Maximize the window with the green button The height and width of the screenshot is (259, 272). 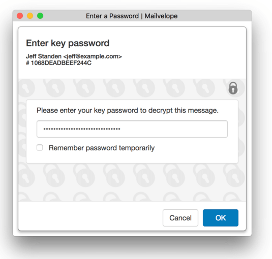point(40,16)
